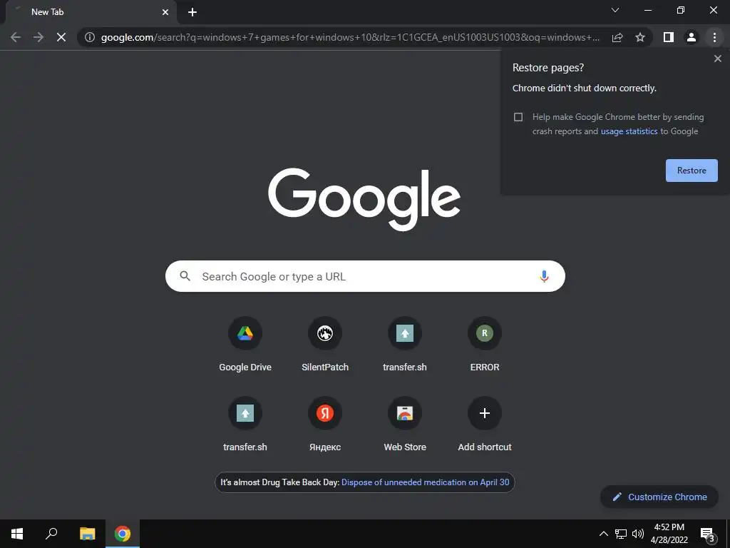Open the Яндекс shortcut
This screenshot has height=548, width=730.
coord(325,424)
